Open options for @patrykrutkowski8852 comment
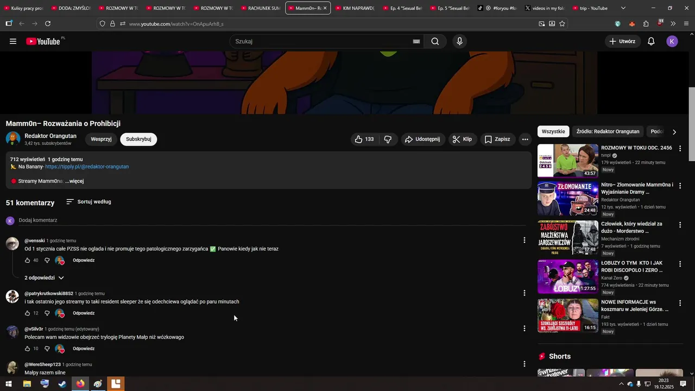695x391 pixels. point(524,293)
